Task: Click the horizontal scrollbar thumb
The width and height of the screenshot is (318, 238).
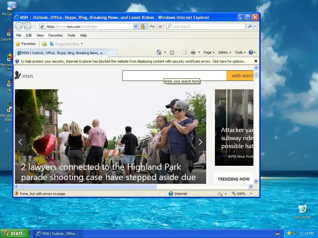Action: [88, 186]
